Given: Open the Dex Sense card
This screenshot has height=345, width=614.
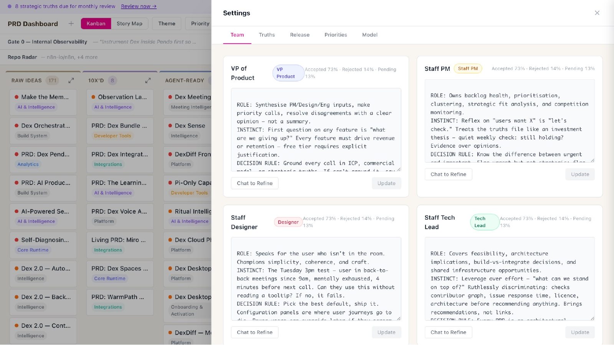Looking at the screenshot, I should (x=188, y=131).
